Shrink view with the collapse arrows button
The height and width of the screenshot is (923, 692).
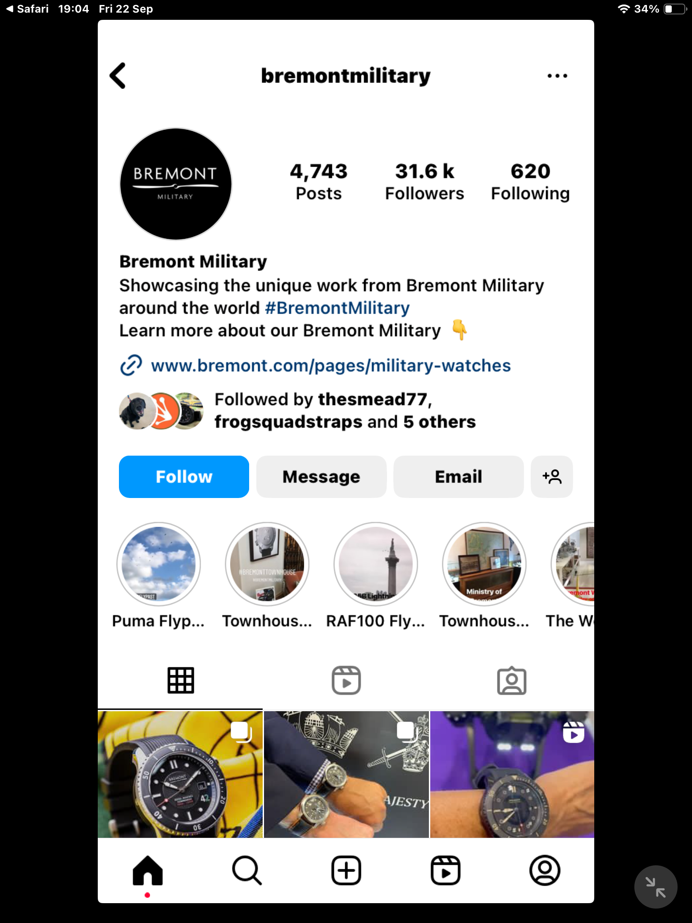pos(656,887)
